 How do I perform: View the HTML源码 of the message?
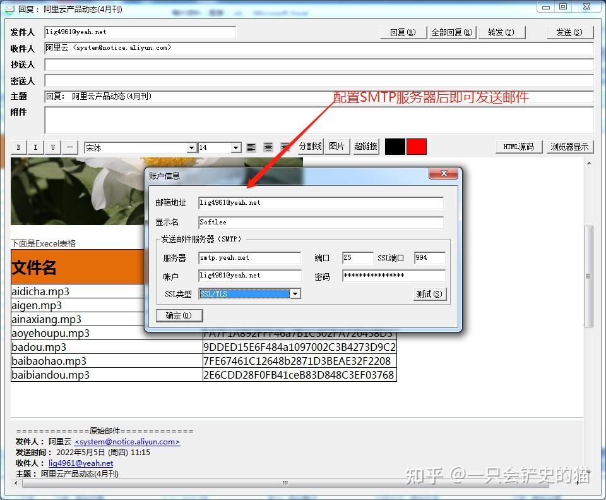pyautogui.click(x=518, y=146)
